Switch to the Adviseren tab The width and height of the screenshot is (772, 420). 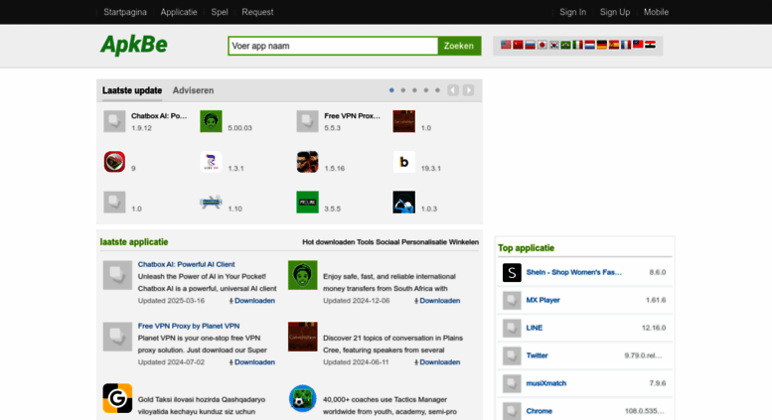pos(193,90)
